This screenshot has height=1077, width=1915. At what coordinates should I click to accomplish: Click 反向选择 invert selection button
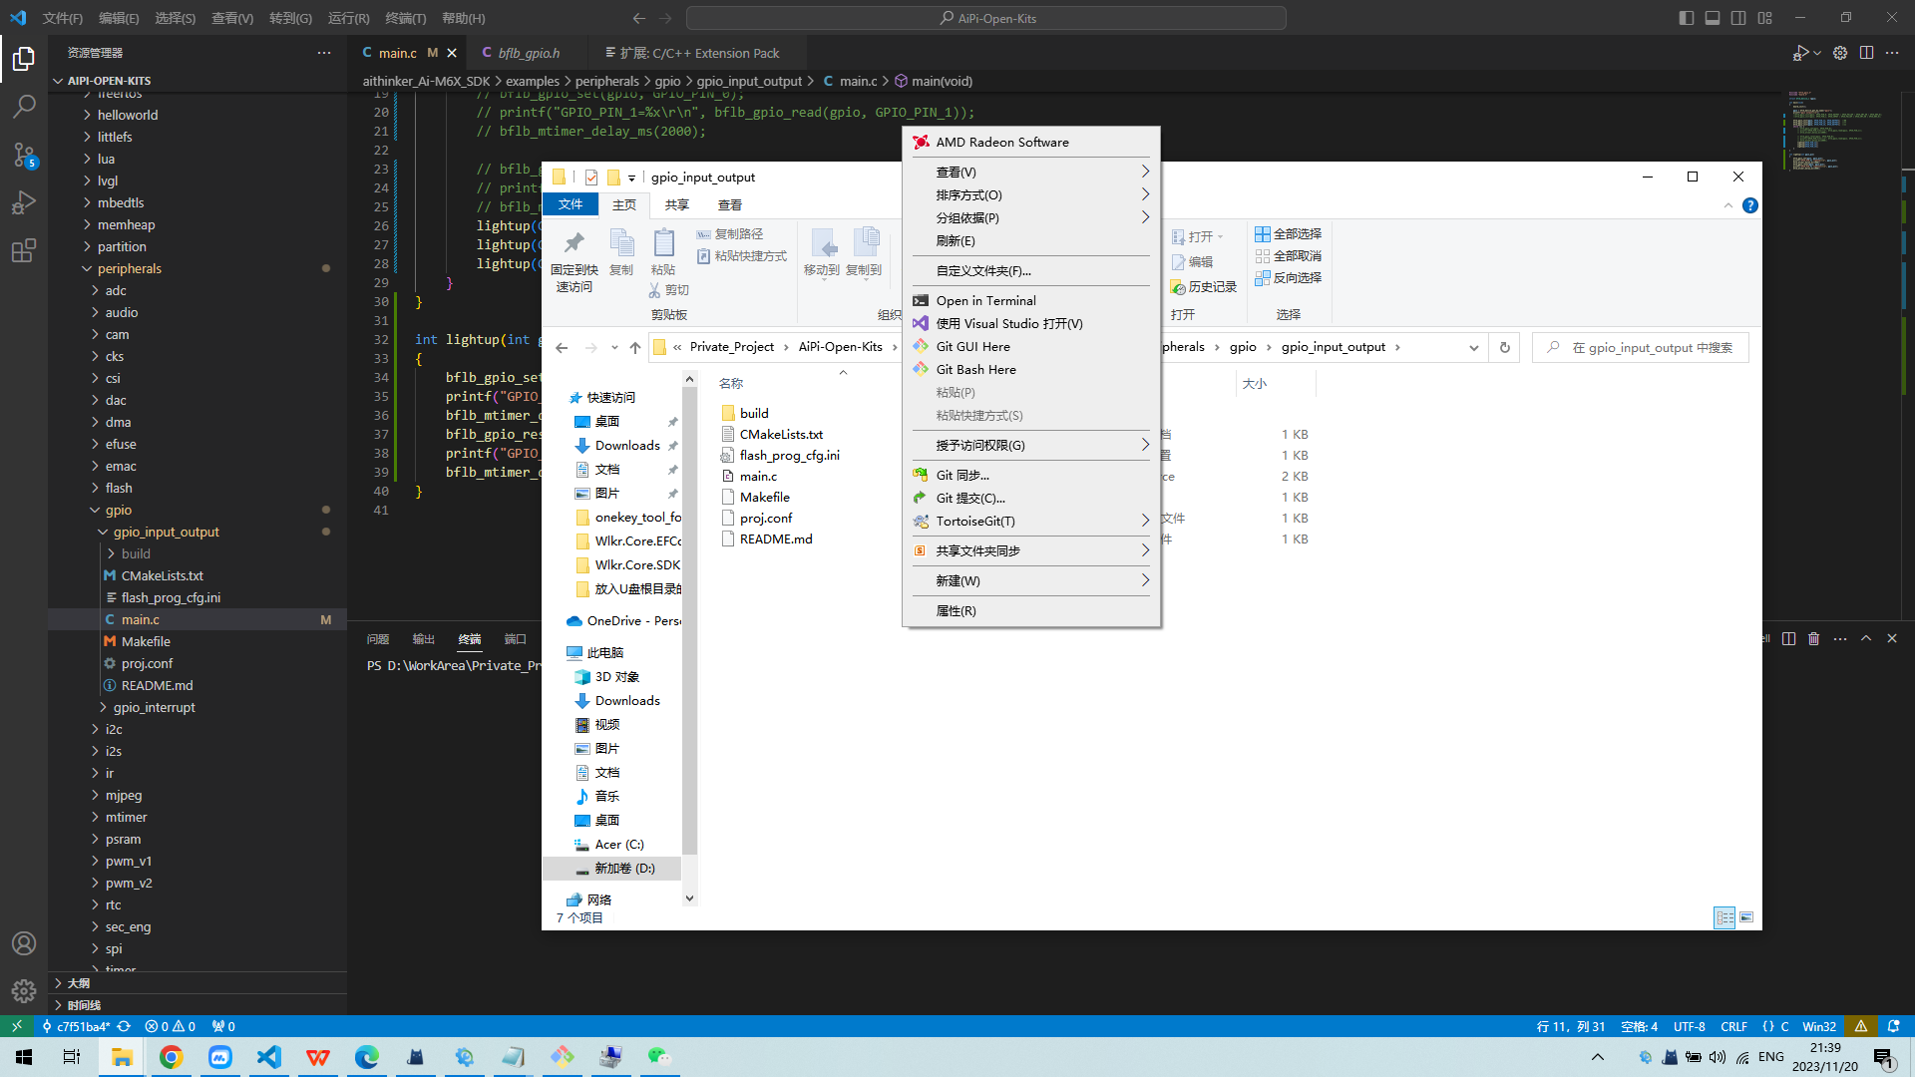click(1288, 278)
